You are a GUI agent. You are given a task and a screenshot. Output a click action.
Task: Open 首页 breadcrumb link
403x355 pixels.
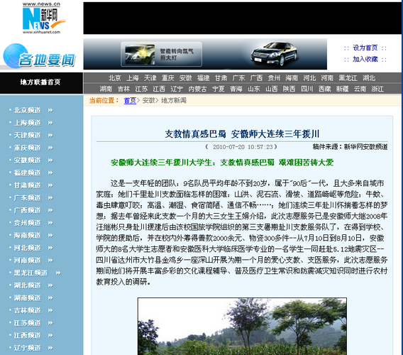click(x=130, y=100)
